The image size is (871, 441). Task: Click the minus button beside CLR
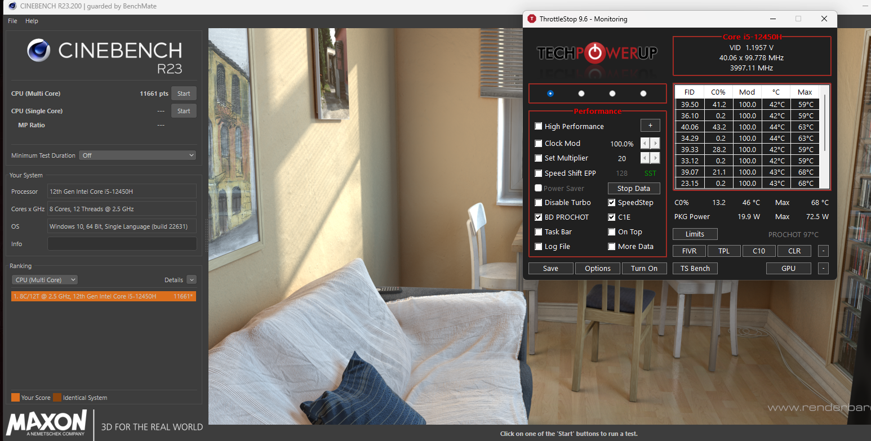pyautogui.click(x=823, y=251)
